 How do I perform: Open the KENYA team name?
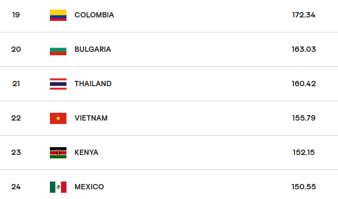click(x=86, y=153)
